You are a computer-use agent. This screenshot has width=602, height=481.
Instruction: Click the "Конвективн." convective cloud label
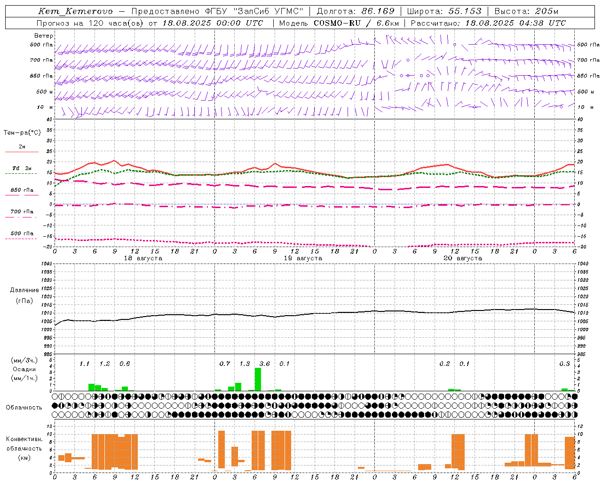24,439
